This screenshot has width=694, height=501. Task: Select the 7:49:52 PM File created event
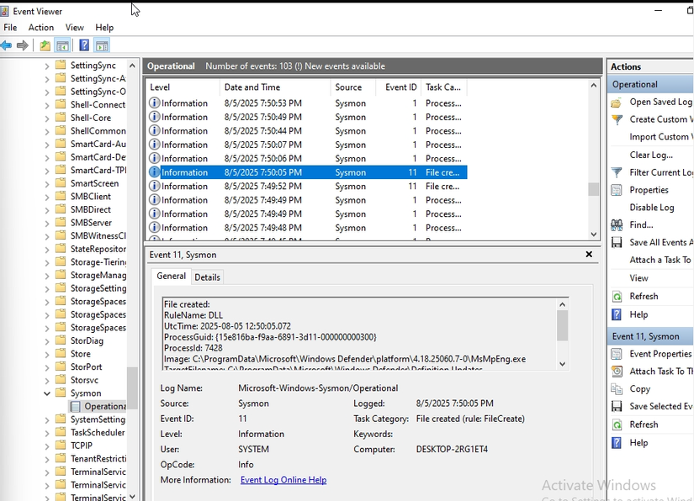click(307, 186)
